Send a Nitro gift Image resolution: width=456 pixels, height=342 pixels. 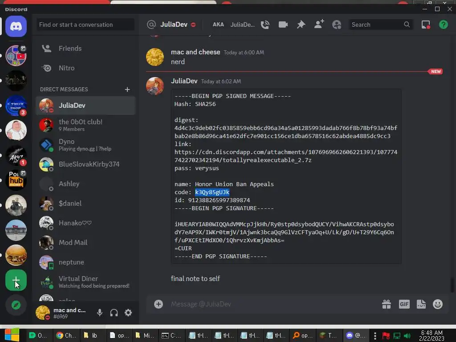(387, 304)
